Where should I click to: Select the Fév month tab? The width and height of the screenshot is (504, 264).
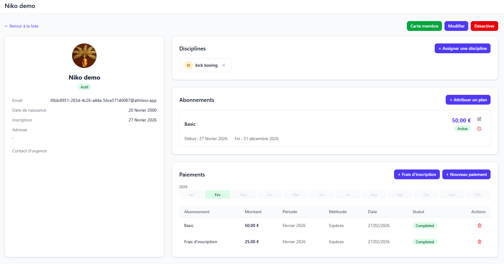tap(217, 195)
